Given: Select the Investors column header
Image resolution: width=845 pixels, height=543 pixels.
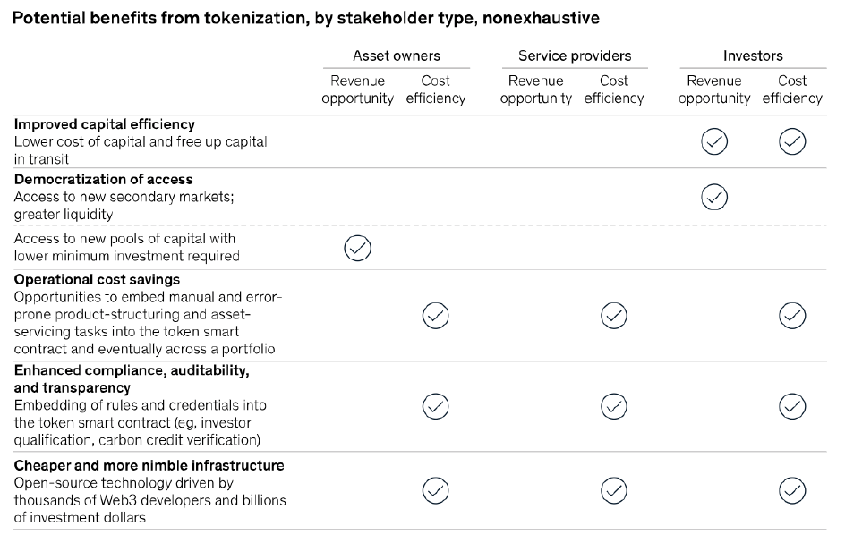Looking at the screenshot, I should click(753, 55).
